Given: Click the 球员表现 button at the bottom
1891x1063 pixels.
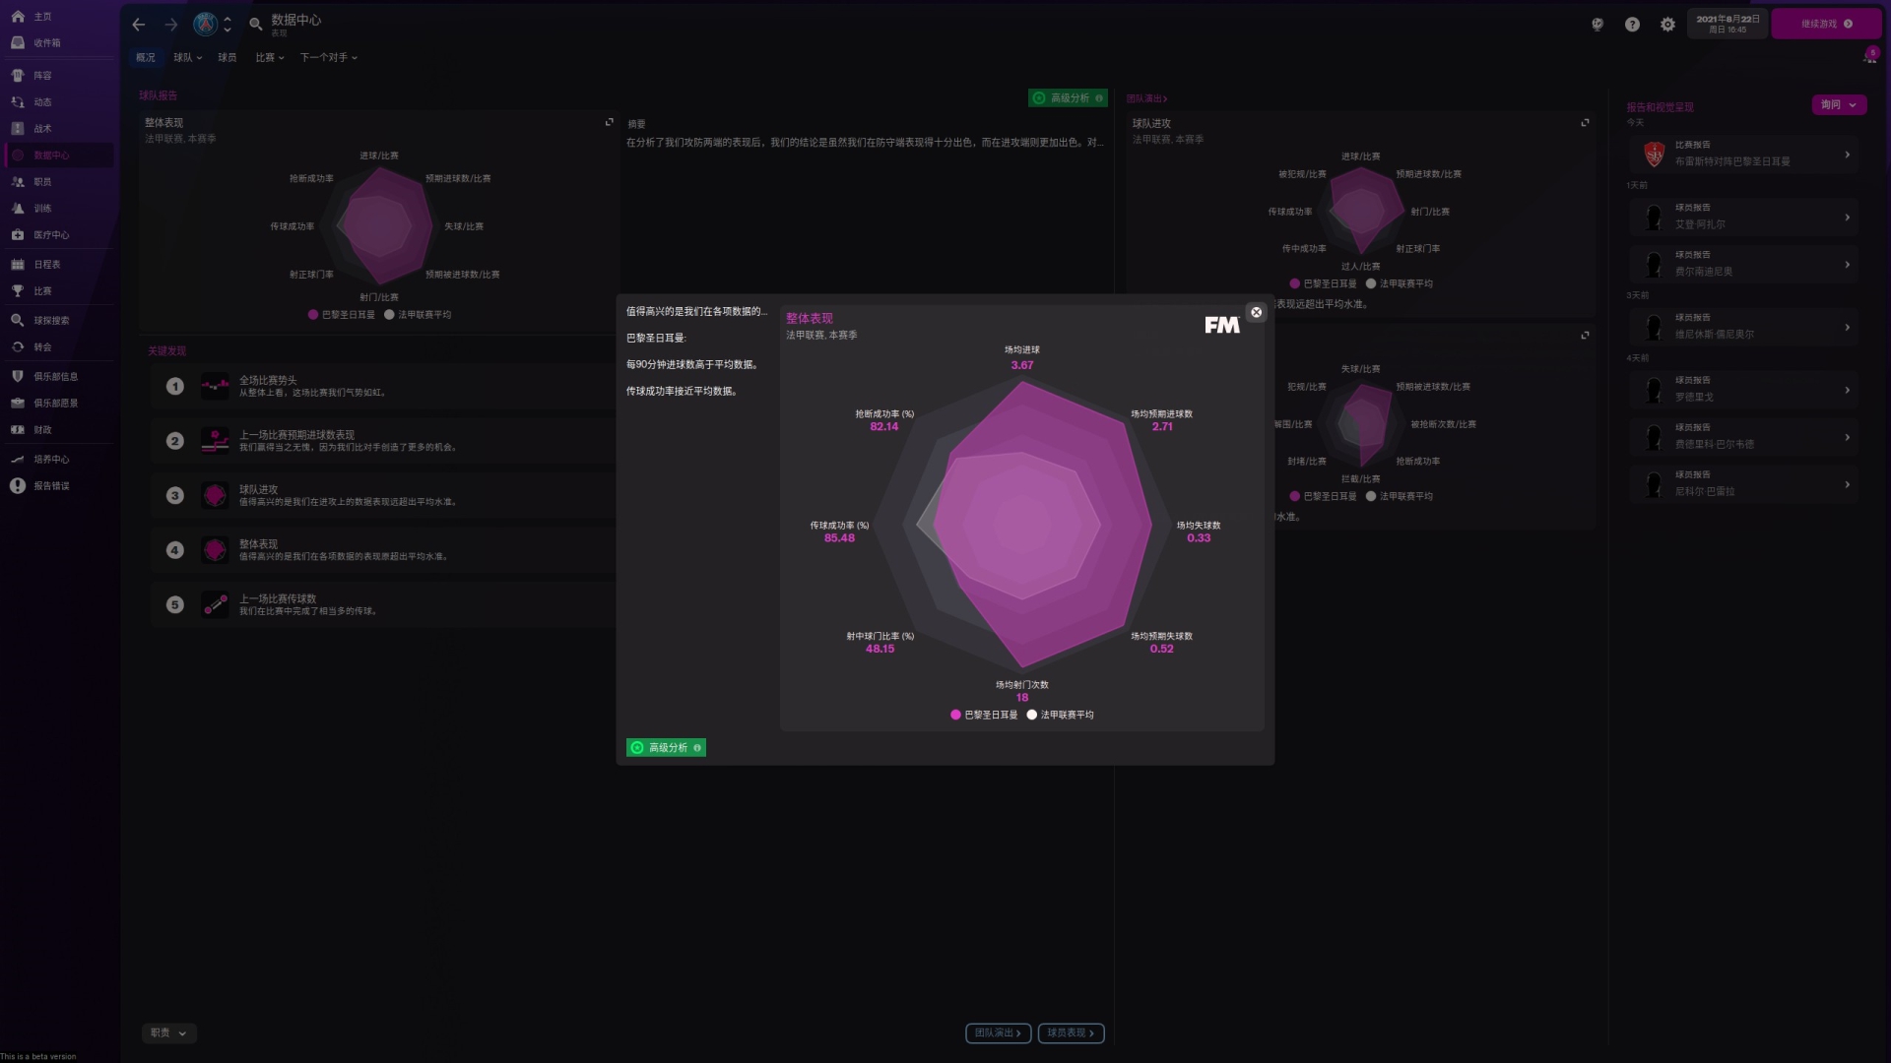Looking at the screenshot, I should (x=1071, y=1033).
